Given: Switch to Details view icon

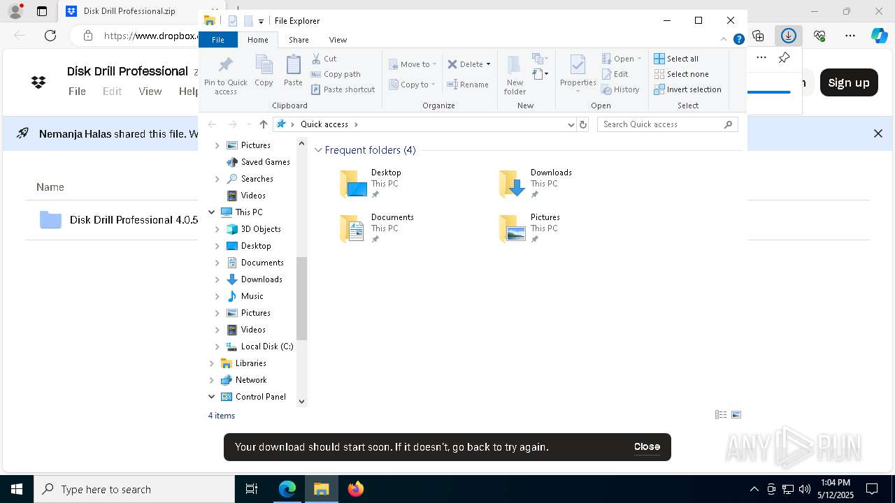Looking at the screenshot, I should (x=721, y=415).
